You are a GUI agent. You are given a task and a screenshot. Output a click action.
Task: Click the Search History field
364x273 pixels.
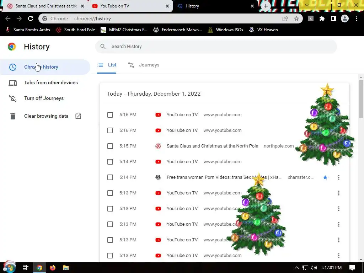click(216, 47)
